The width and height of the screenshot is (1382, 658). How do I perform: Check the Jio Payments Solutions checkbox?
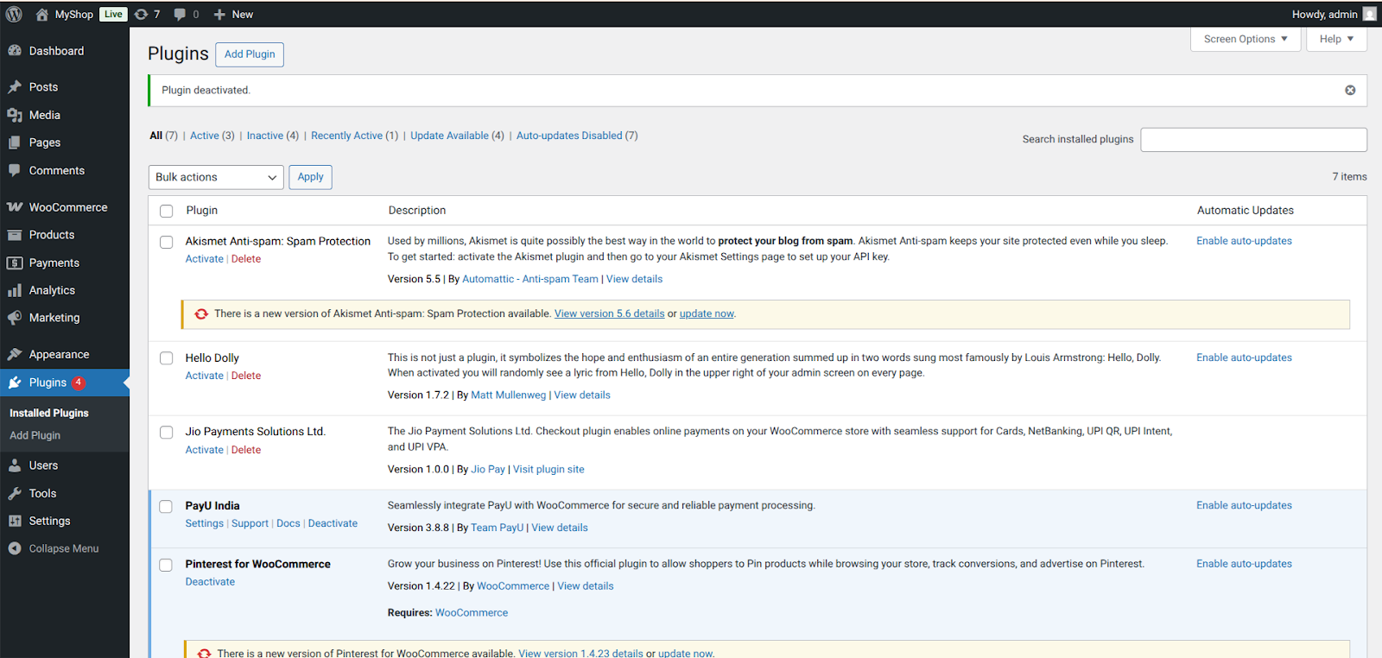[167, 432]
